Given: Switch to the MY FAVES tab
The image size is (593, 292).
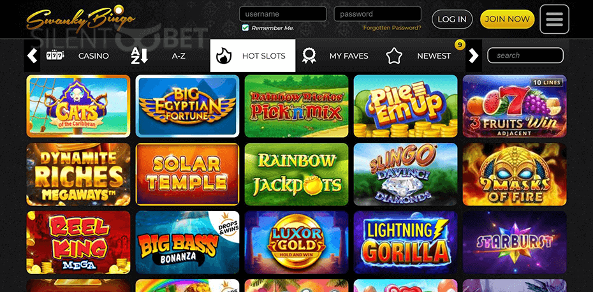Looking at the screenshot, I should [x=349, y=56].
